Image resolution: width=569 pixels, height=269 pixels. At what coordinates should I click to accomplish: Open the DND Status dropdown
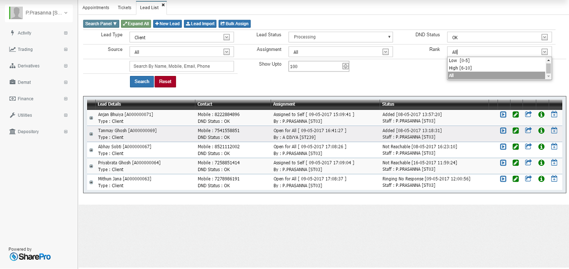(544, 37)
